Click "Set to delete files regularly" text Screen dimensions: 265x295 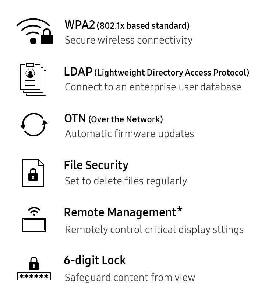point(126,181)
